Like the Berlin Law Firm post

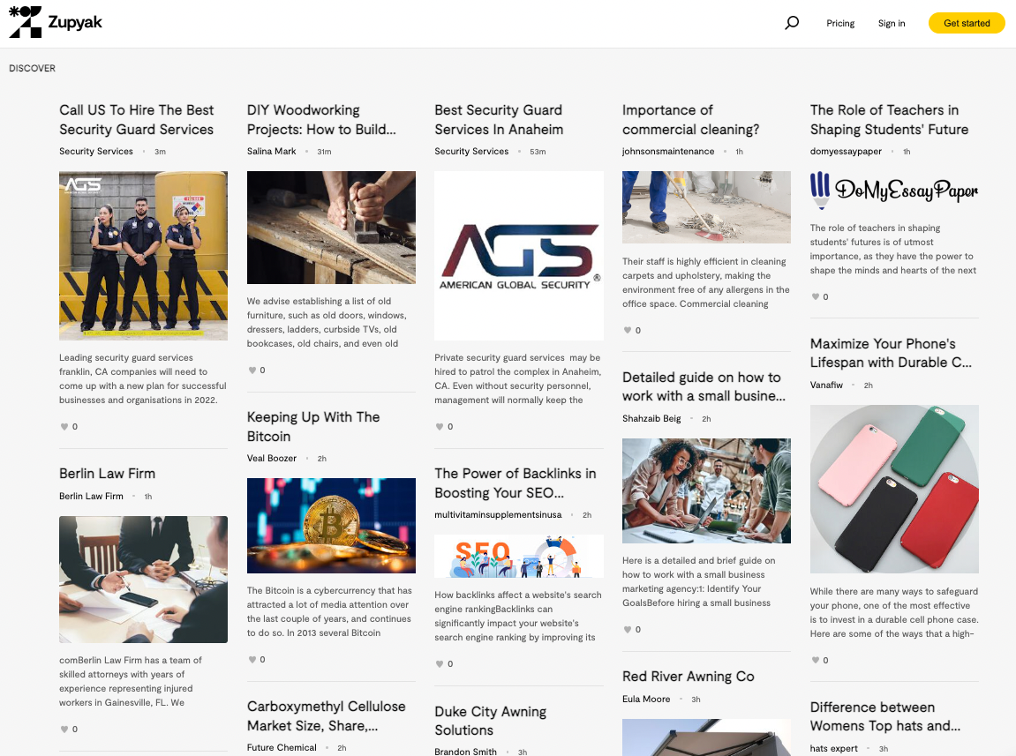[64, 729]
